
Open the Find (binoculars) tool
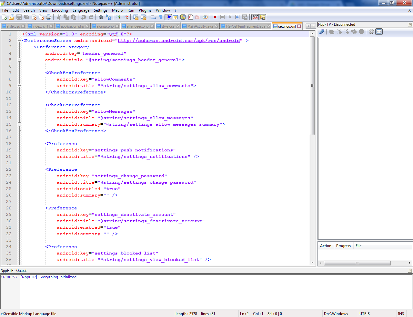click(x=101, y=17)
